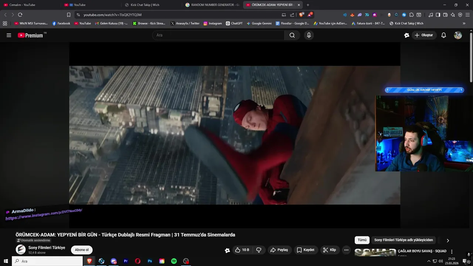The height and width of the screenshot is (266, 473).
Task: Open Sony Filmleri Türkiye channel name
Action: pyautogui.click(x=47, y=248)
